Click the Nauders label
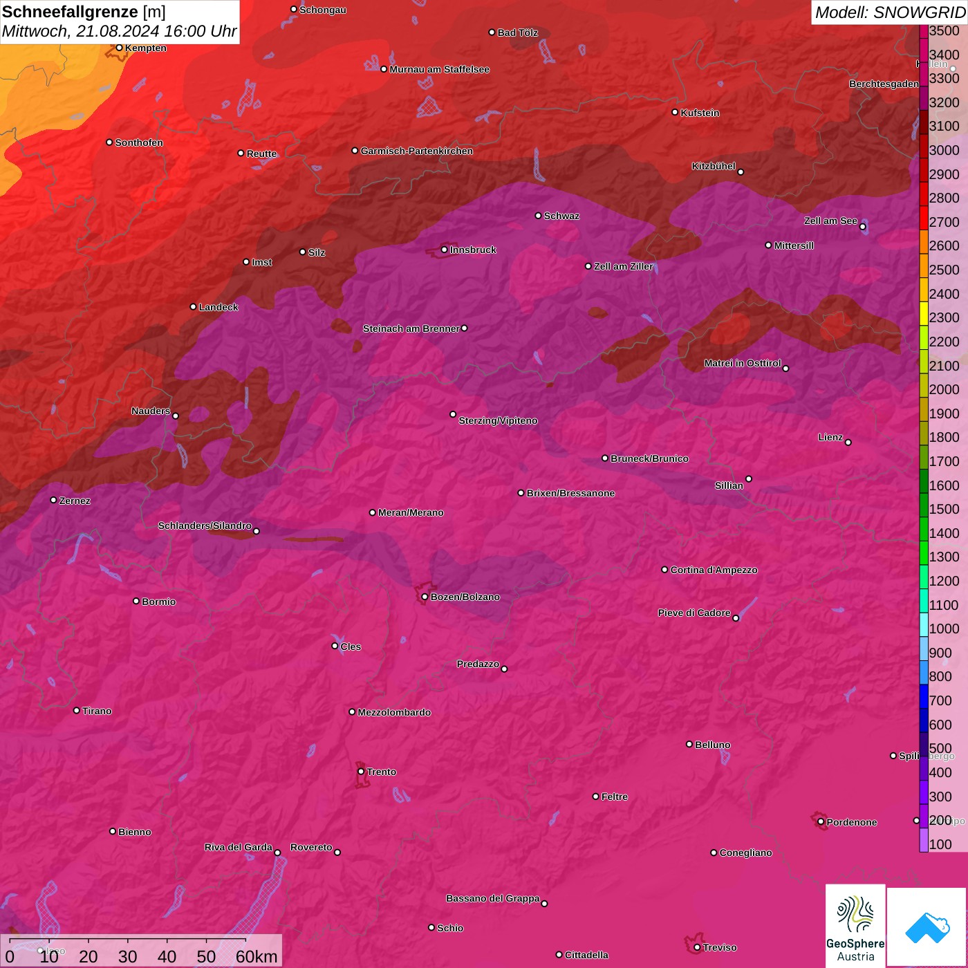This screenshot has width=968, height=968. pos(151,411)
